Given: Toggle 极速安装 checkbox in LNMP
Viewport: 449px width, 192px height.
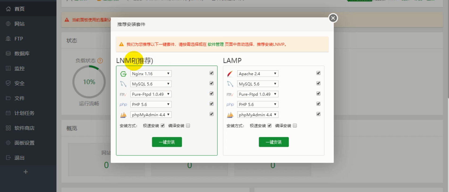Looking at the screenshot, I should click(x=163, y=126).
